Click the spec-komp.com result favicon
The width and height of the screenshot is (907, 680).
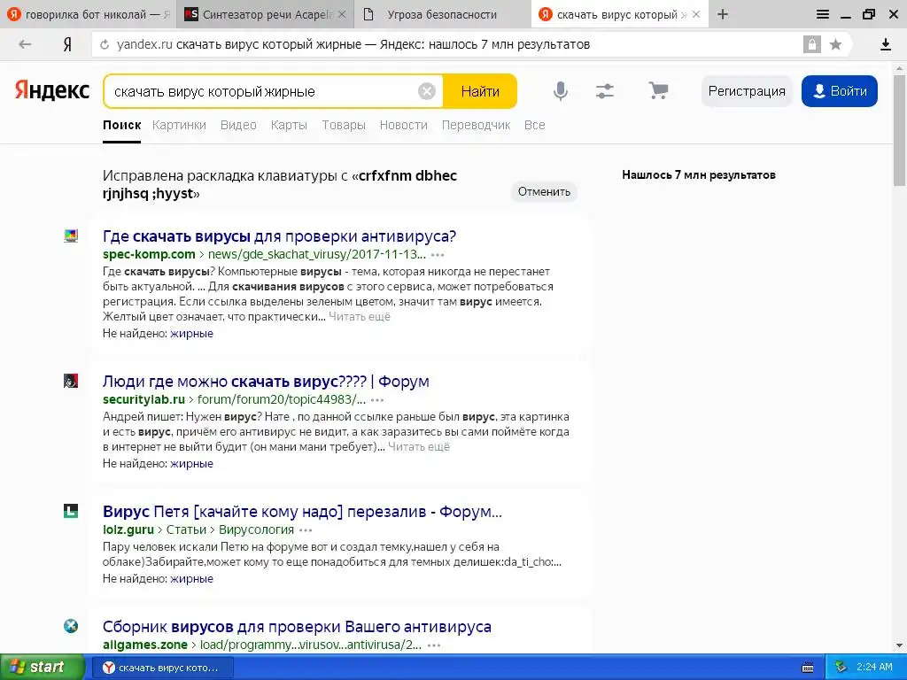pyautogui.click(x=71, y=236)
